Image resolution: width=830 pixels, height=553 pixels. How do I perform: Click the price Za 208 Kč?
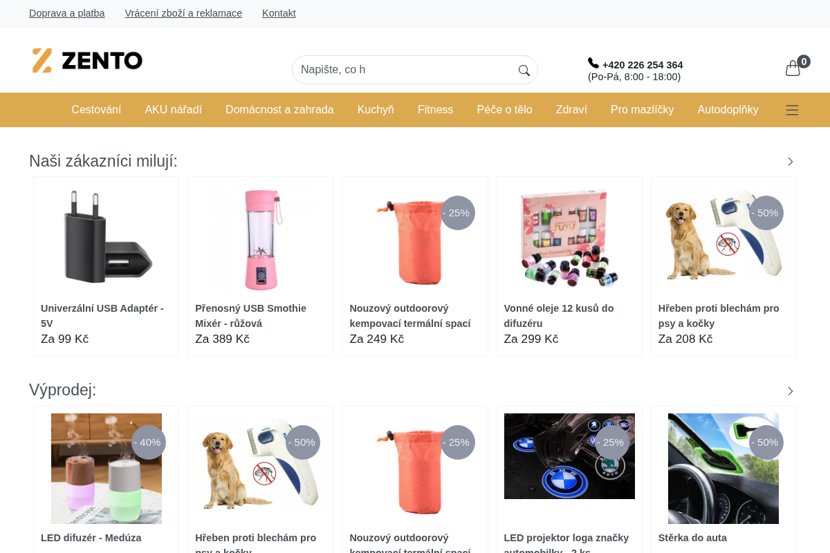tap(685, 339)
